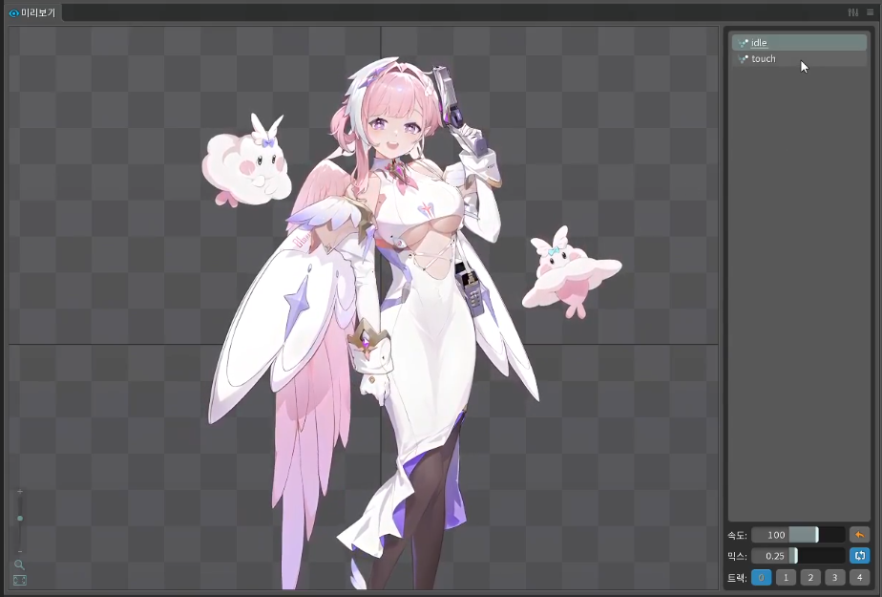Reset speed with the orange arrow button

pos(859,535)
